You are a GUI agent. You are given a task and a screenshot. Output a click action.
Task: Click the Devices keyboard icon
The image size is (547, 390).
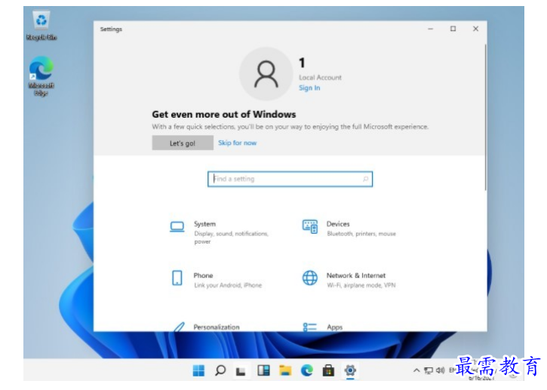(310, 226)
